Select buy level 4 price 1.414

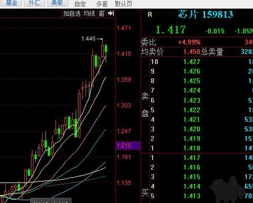[192, 186]
